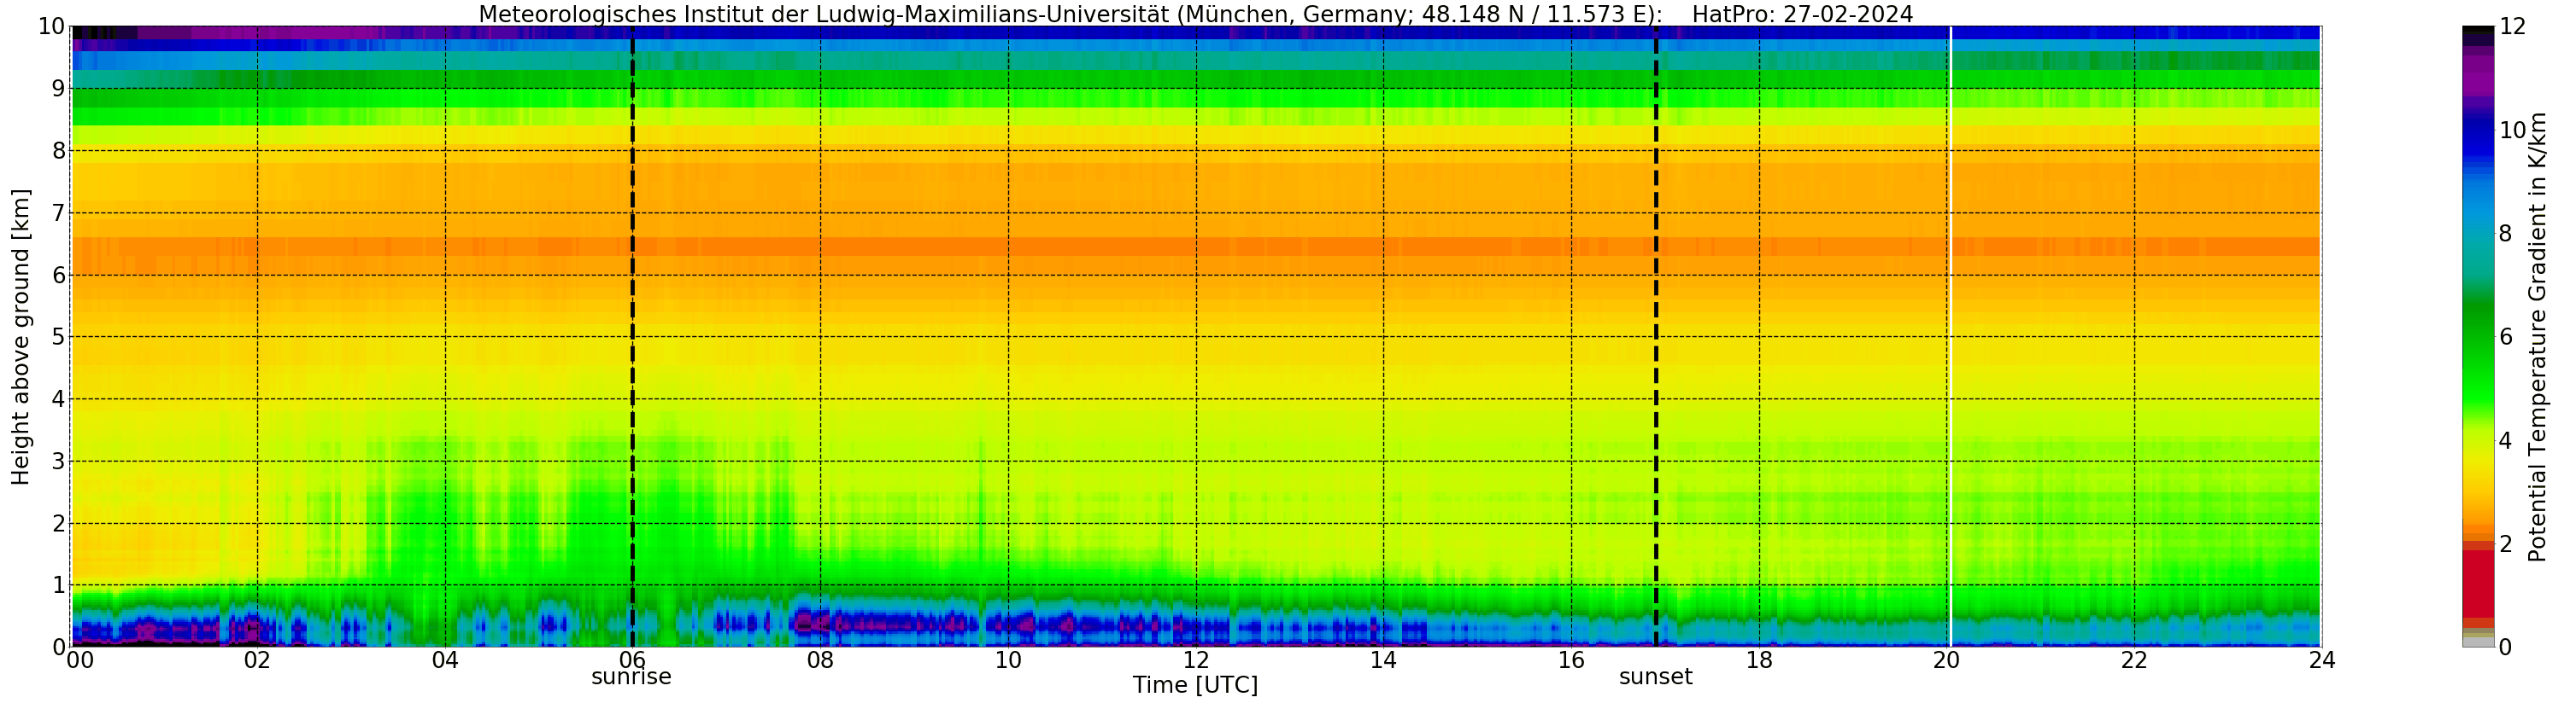Click the height axis tick label '9'
Image resolution: width=2576 pixels, height=703 pixels.
[58, 89]
